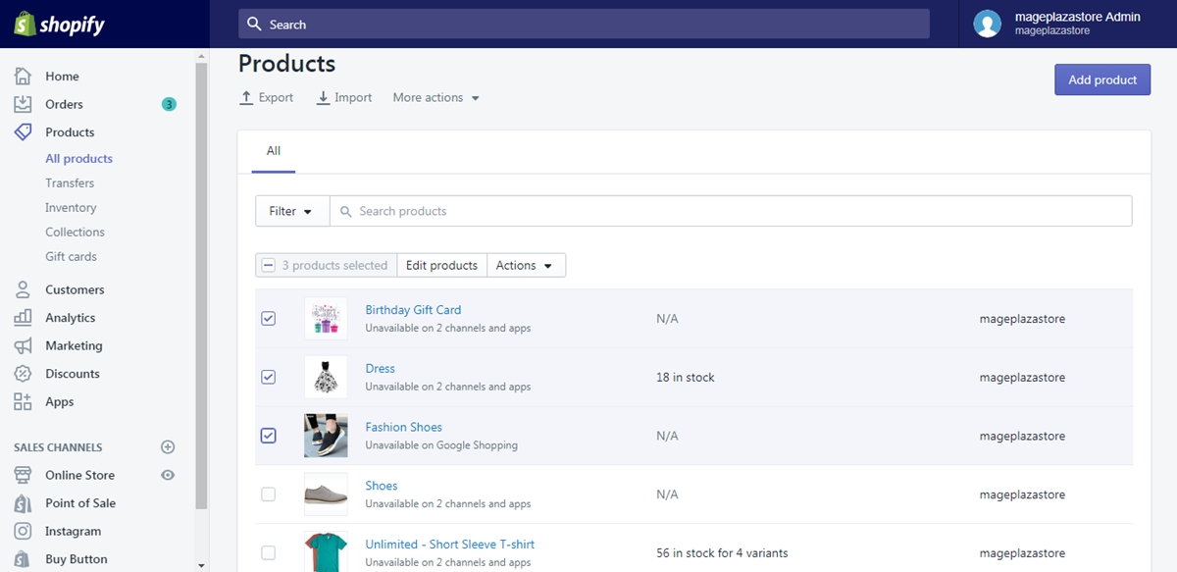This screenshot has height=572, width=1177.
Task: Click the Analytics bar chart icon
Action: point(23,318)
